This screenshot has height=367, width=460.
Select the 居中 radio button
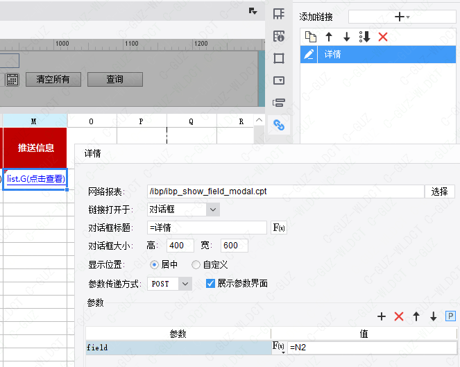[x=155, y=264]
